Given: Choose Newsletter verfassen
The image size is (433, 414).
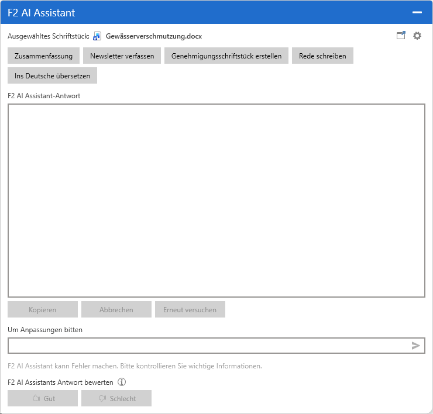Looking at the screenshot, I should 122,56.
